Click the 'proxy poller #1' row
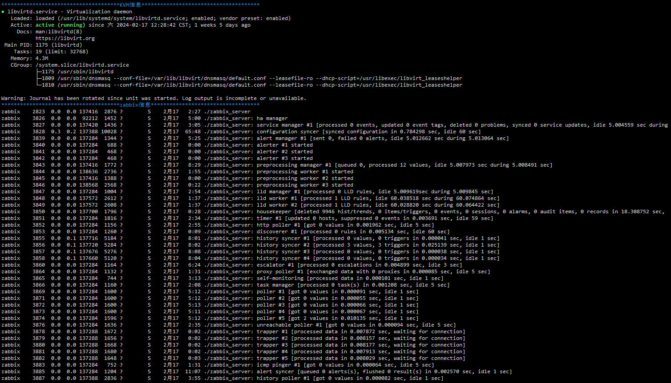This screenshot has height=383, width=671. pyautogui.click(x=246, y=271)
